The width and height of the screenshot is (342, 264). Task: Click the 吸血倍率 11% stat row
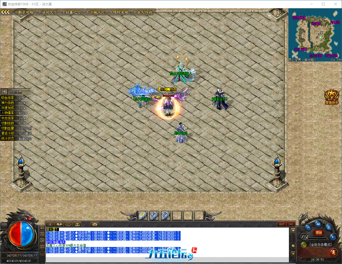tap(16, 98)
